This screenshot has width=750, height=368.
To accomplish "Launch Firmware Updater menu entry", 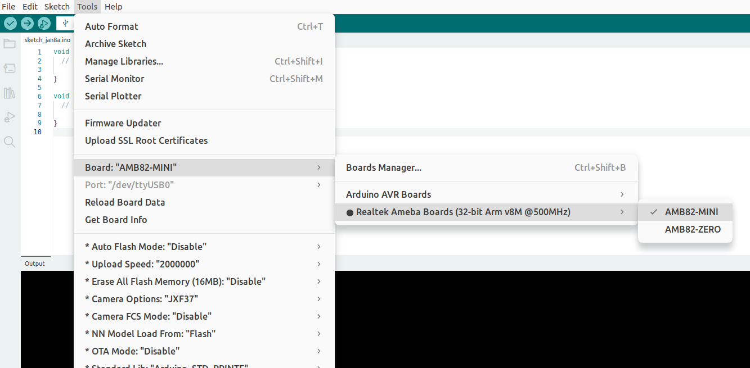I will tap(204, 123).
